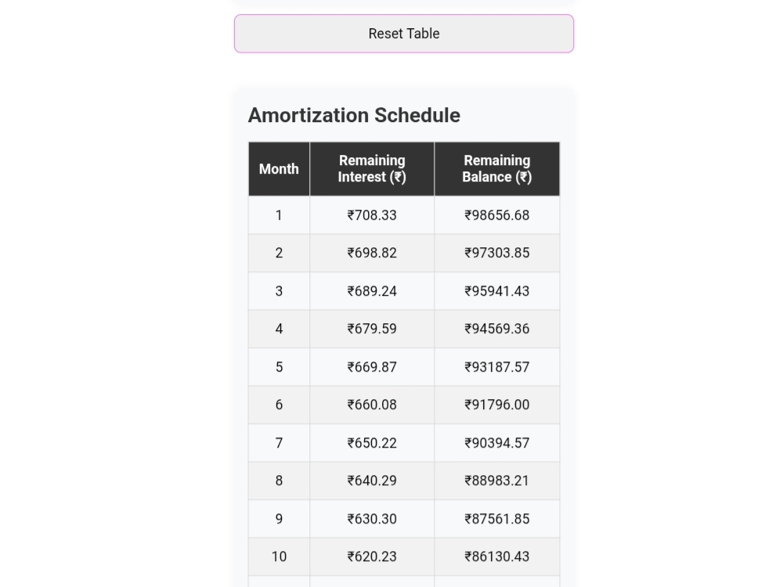Click month 7 interest ₹650.22

coord(372,443)
